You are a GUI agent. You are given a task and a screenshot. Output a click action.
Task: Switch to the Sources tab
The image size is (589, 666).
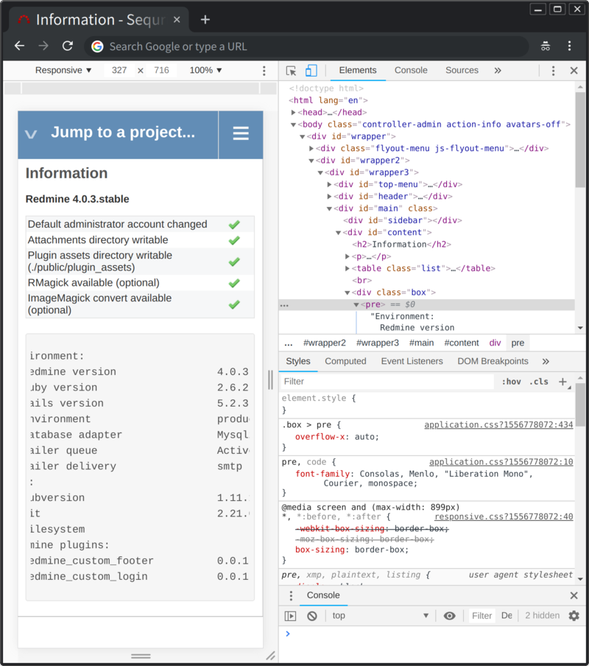(x=462, y=71)
